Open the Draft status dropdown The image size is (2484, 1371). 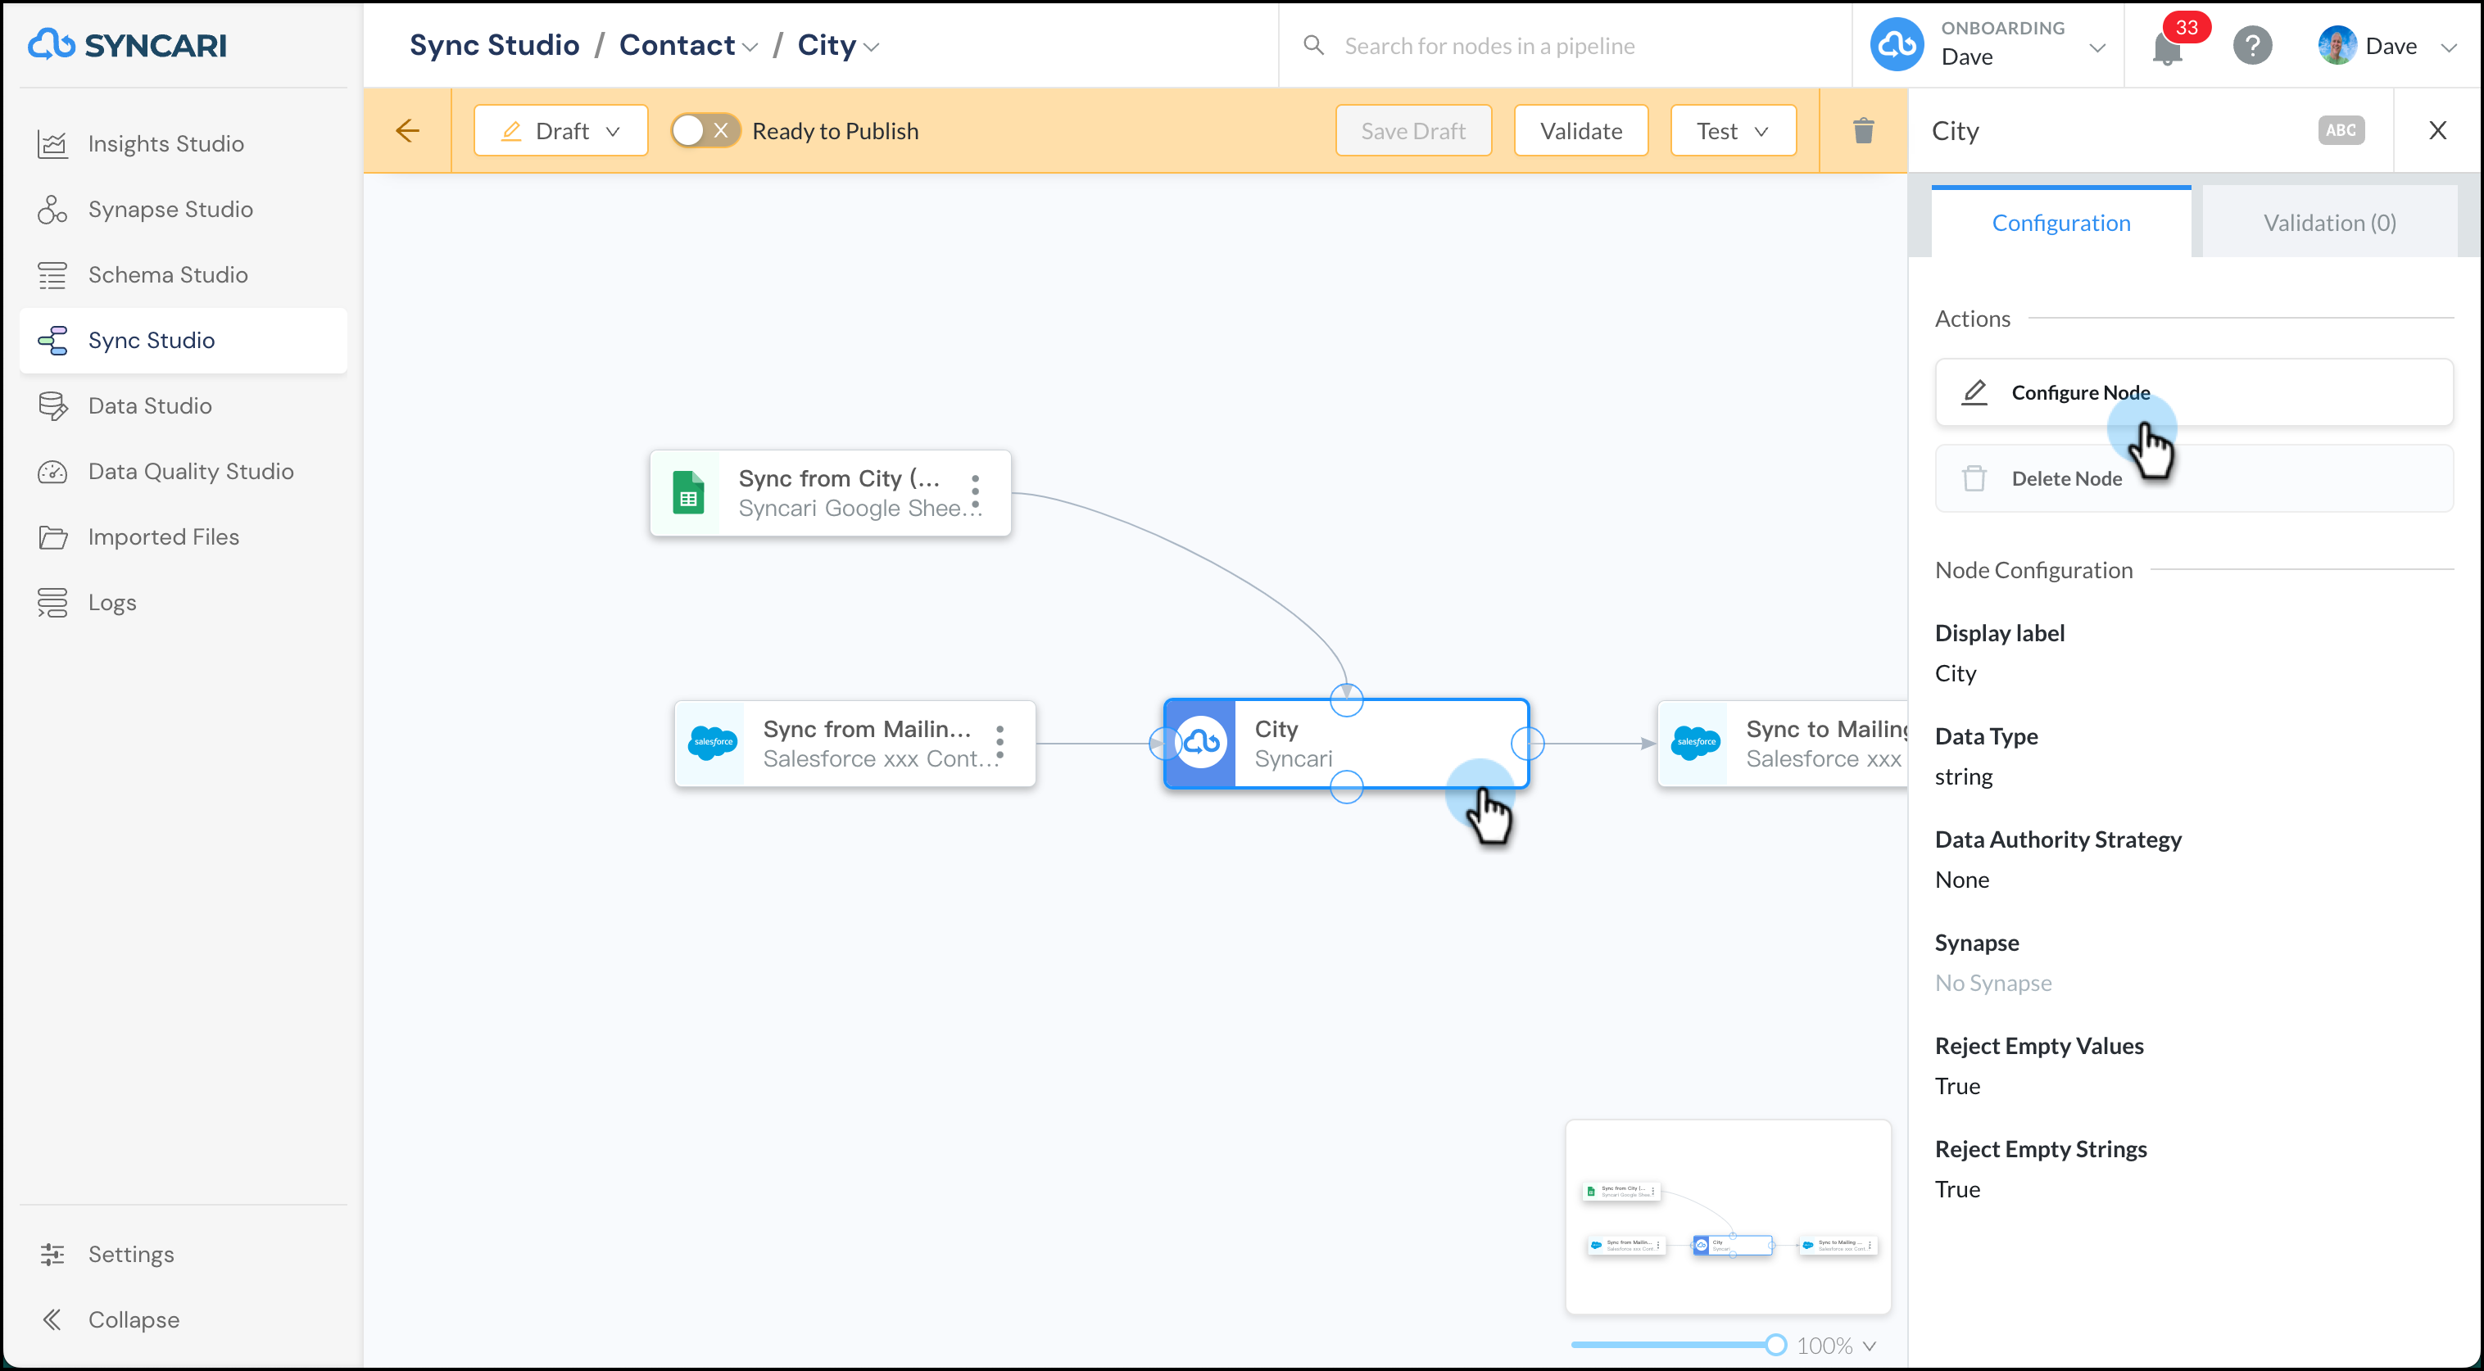560,130
